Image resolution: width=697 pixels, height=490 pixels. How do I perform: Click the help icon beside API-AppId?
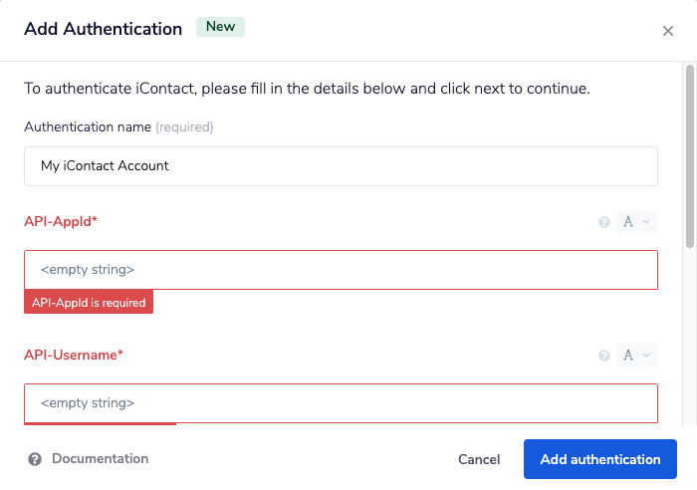click(603, 222)
